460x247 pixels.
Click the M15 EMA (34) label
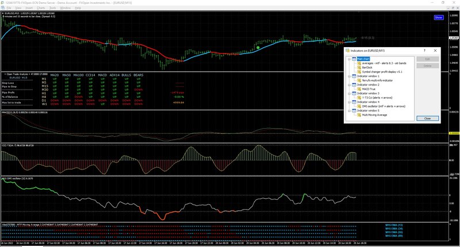pos(394,229)
